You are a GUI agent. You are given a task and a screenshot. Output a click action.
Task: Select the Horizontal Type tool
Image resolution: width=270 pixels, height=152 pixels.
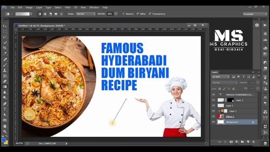click(x=5, y=109)
